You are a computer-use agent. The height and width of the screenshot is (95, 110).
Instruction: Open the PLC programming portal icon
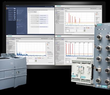point(15,12)
